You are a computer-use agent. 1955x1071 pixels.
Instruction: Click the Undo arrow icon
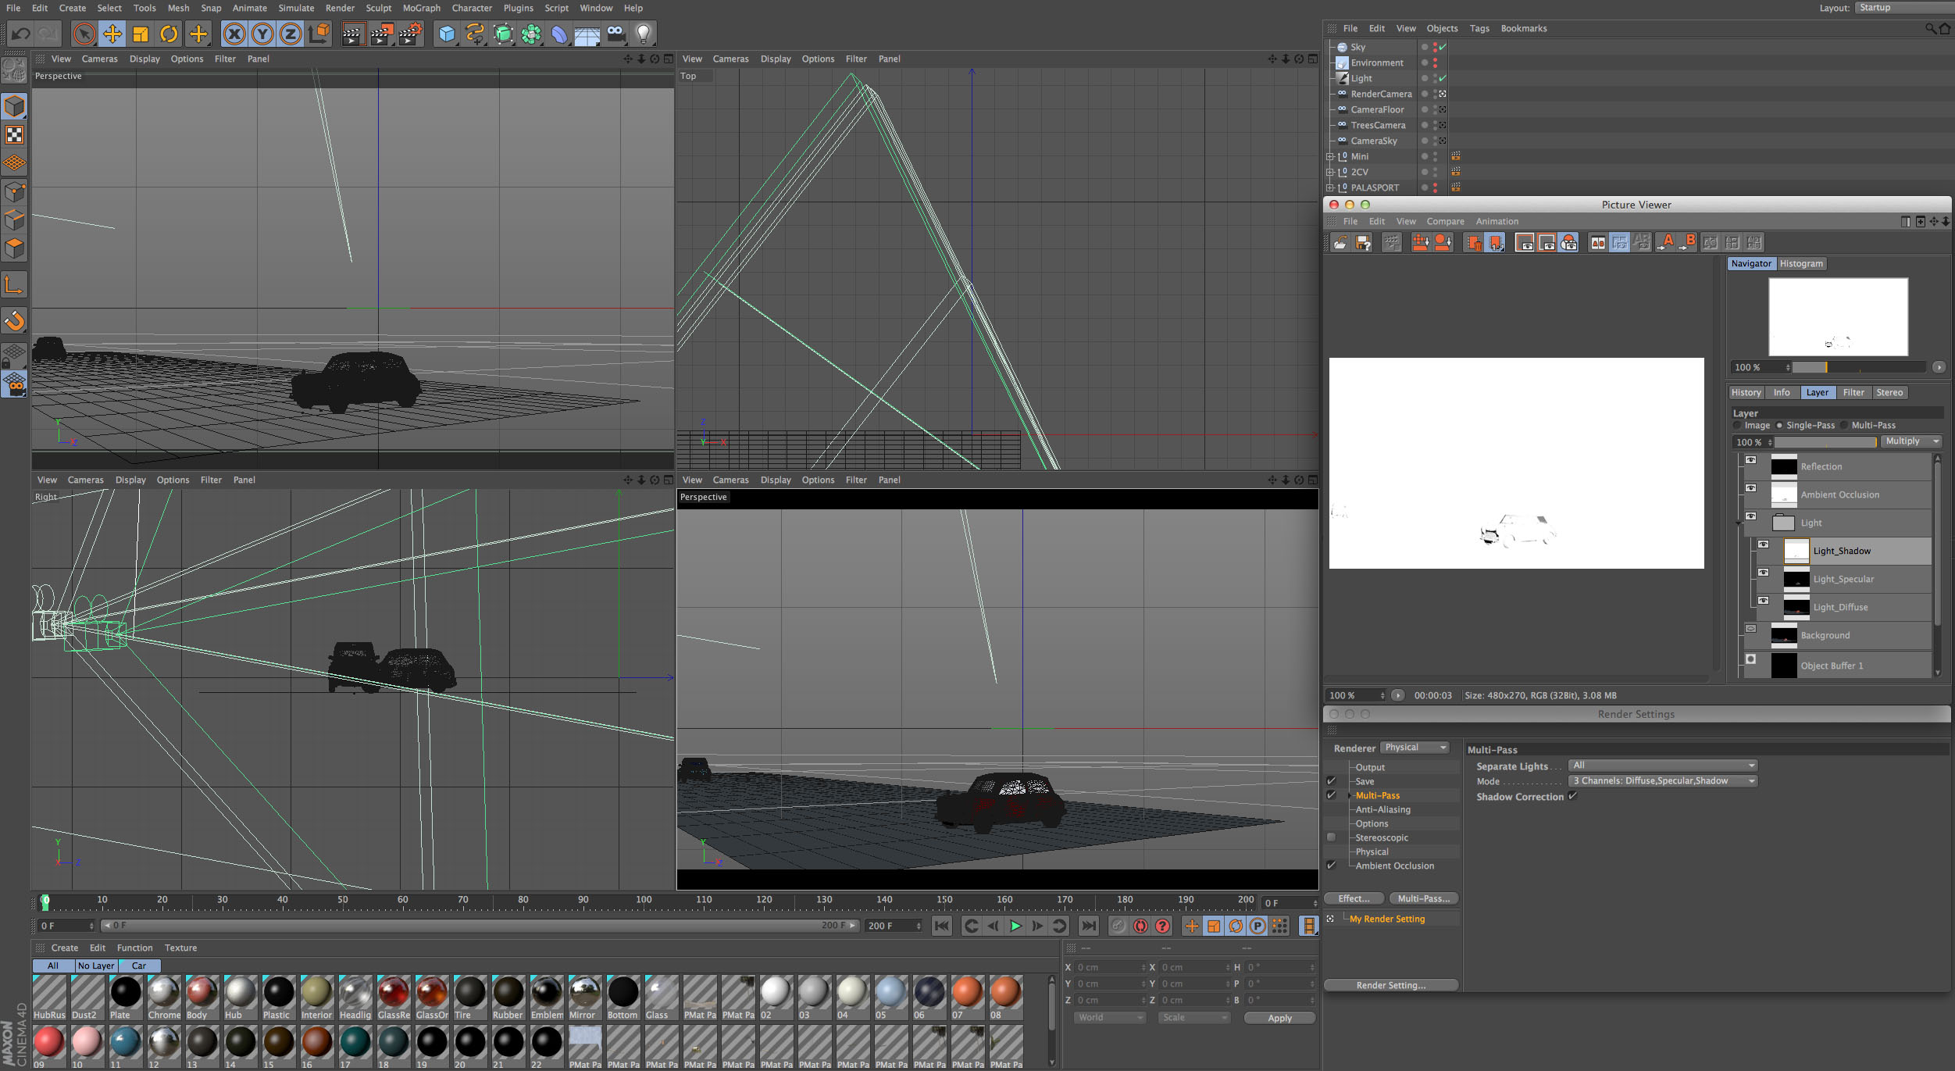tap(21, 34)
